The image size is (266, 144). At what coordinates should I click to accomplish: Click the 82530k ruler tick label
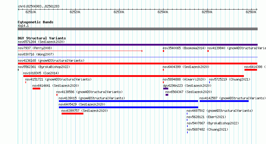(119, 12)
